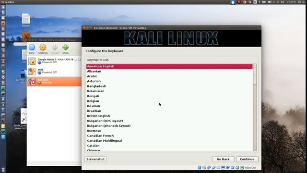Open the network indicator in top panel
This screenshot has height=173, width=307.
coord(249,2)
